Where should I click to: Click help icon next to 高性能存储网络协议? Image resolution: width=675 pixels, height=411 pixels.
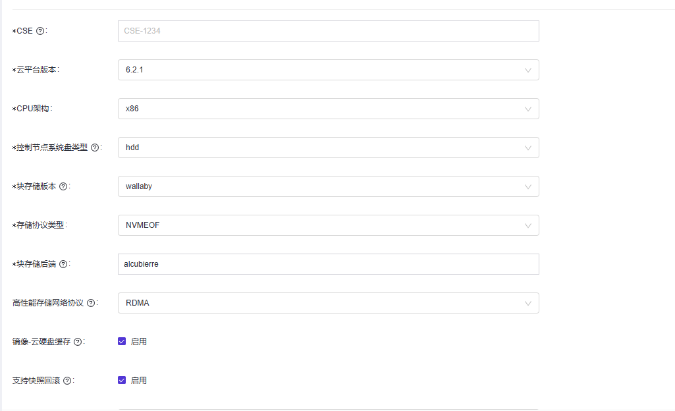tap(91, 303)
